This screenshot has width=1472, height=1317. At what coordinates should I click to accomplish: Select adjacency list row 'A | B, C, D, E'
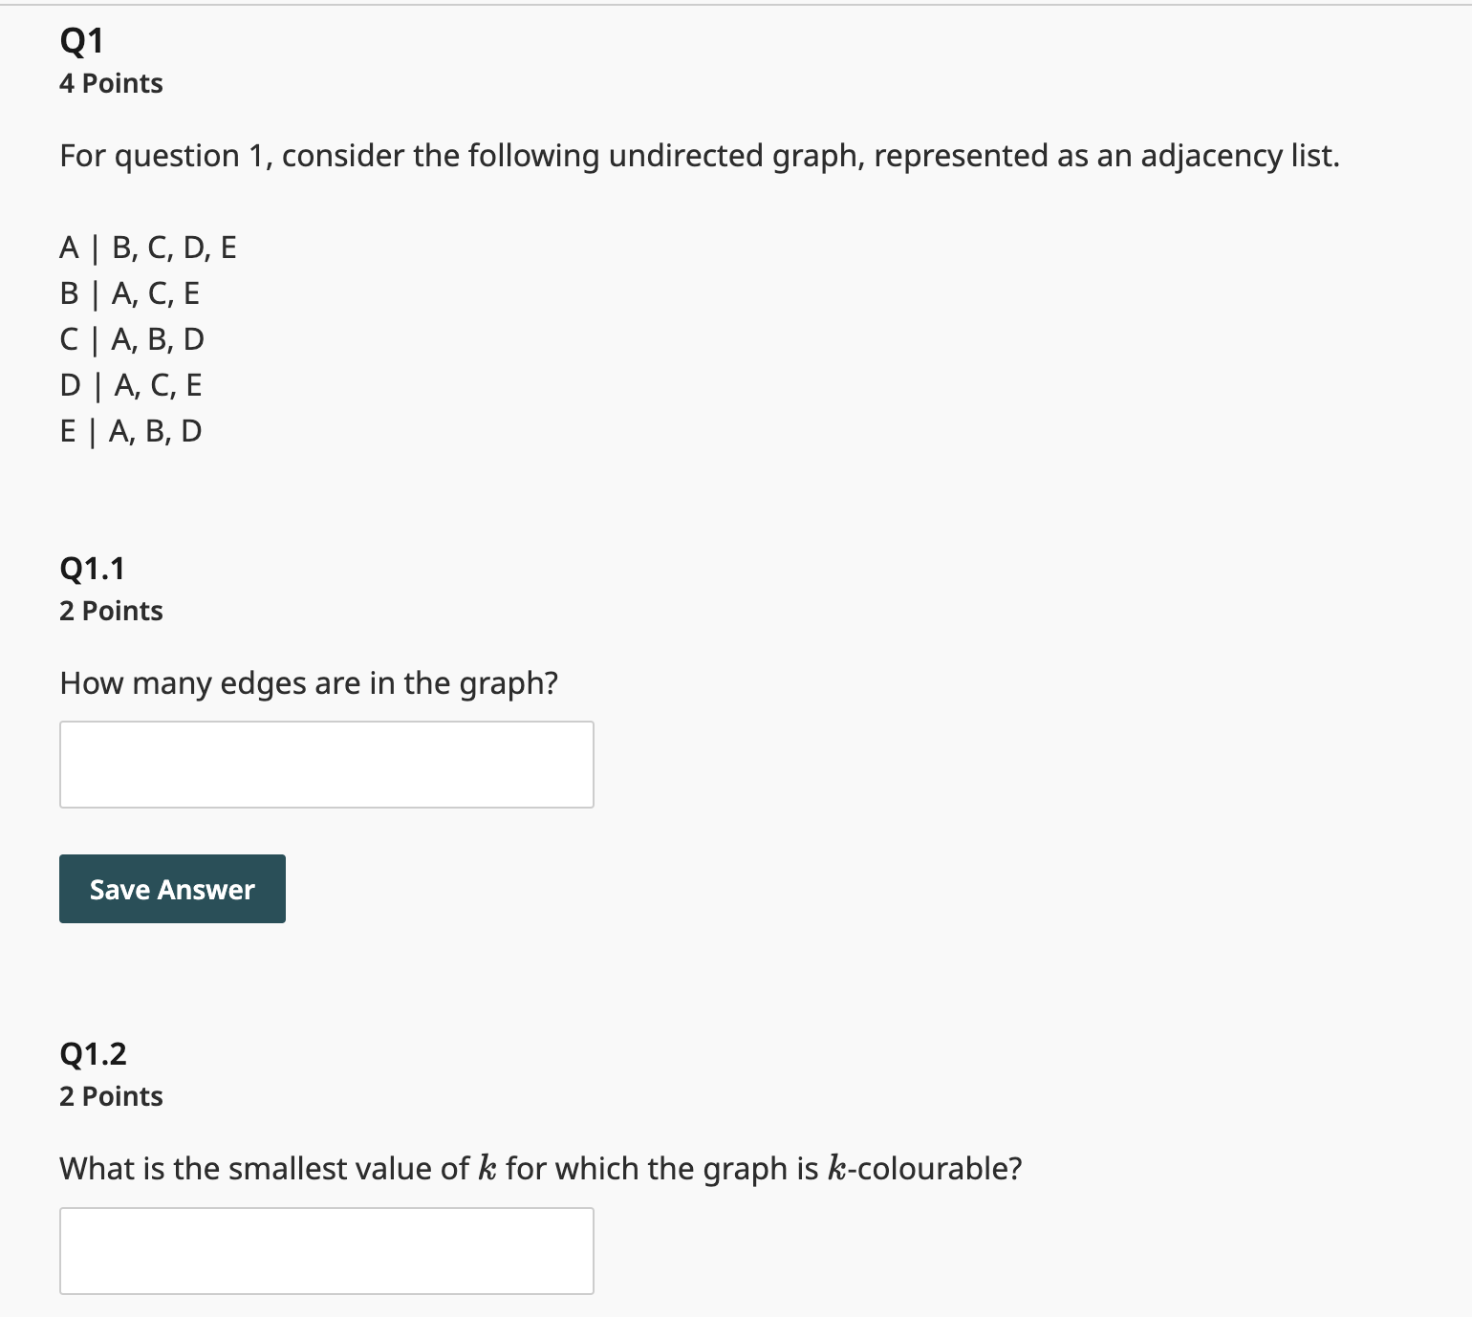click(x=147, y=248)
